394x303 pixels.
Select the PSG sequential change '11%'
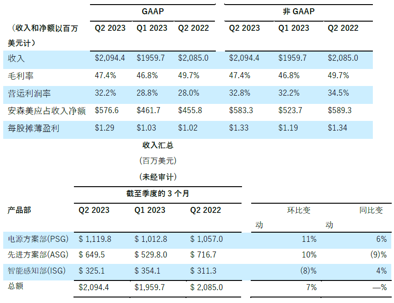tap(309, 239)
